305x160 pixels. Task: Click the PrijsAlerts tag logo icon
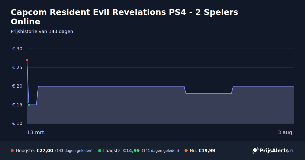click(255, 151)
